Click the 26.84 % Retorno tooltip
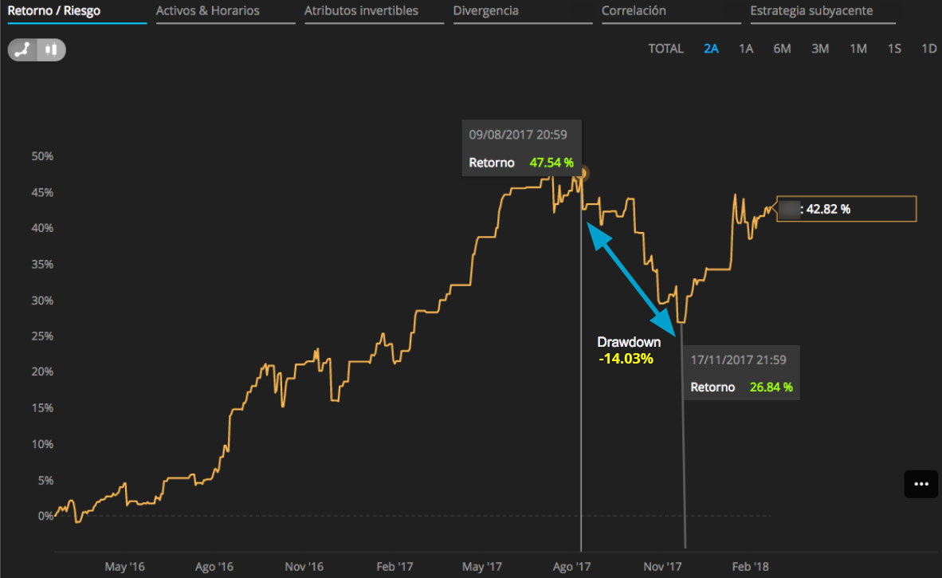This screenshot has height=578, width=942. (x=741, y=372)
